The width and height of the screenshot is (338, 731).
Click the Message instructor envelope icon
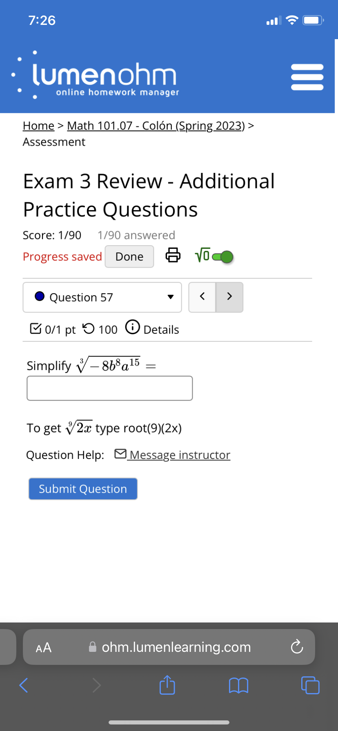pyautogui.click(x=120, y=453)
